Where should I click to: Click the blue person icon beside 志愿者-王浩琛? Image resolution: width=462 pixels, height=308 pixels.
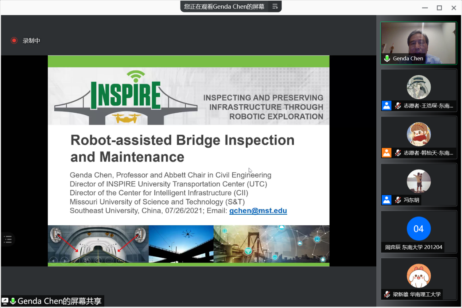[x=387, y=106]
